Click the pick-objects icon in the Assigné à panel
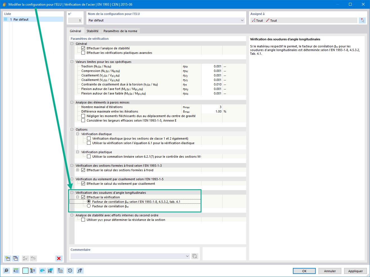 pyautogui.click(x=362, y=20)
